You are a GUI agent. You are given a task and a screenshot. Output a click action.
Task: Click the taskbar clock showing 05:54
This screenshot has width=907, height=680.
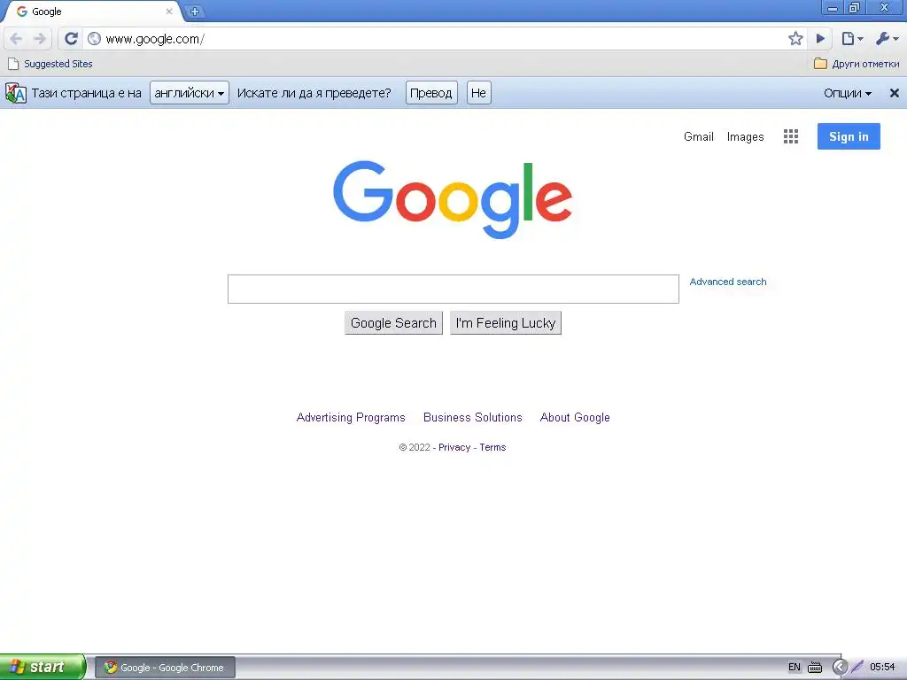882,667
